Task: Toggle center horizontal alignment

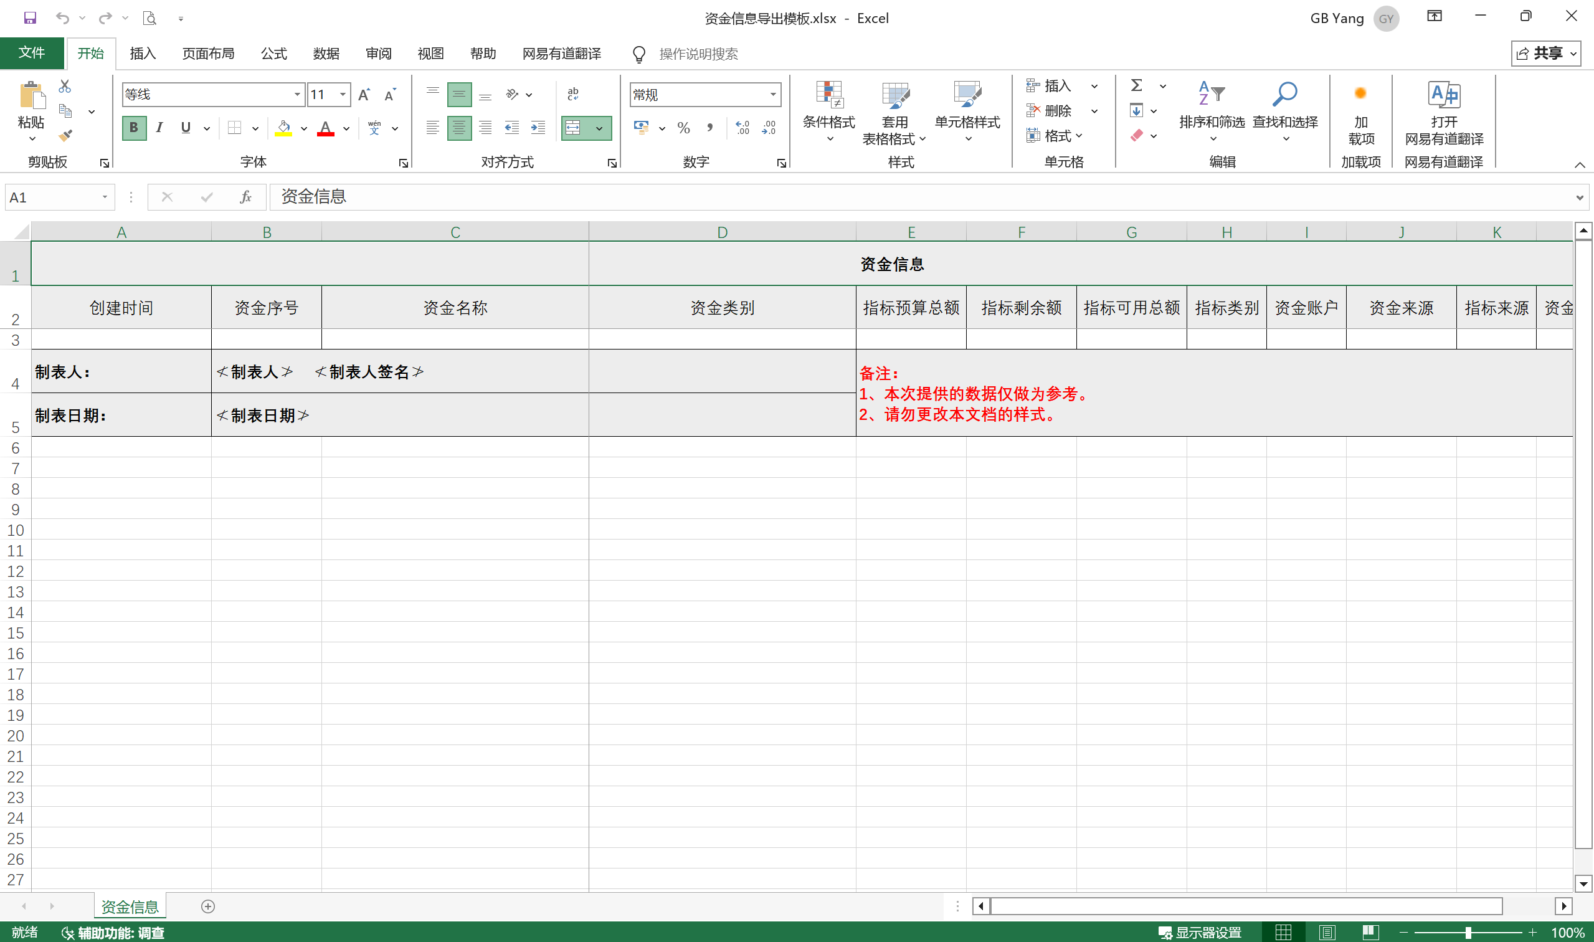Action: [x=460, y=128]
